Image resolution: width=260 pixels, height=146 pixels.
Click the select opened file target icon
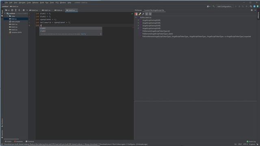pyautogui.click(x=12, y=10)
